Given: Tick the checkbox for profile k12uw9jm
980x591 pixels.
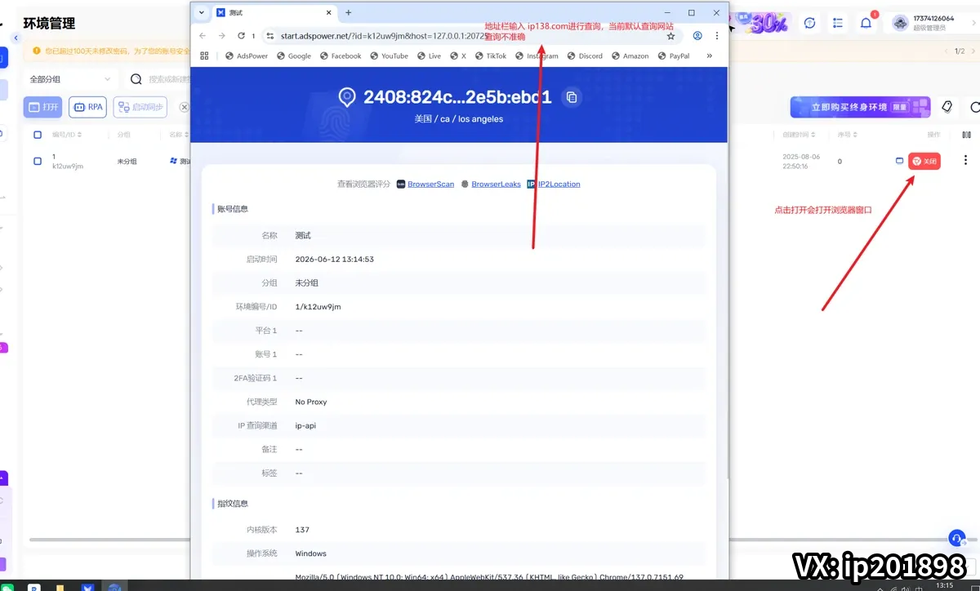Looking at the screenshot, I should tap(38, 161).
